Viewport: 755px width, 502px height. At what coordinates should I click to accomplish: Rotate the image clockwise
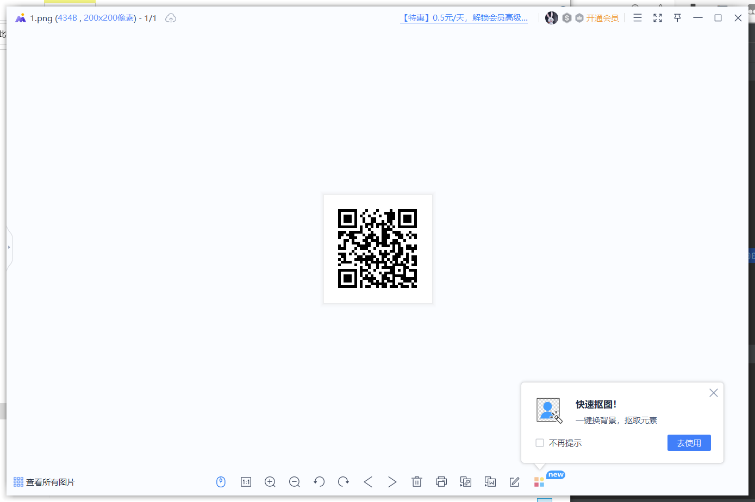tap(344, 481)
